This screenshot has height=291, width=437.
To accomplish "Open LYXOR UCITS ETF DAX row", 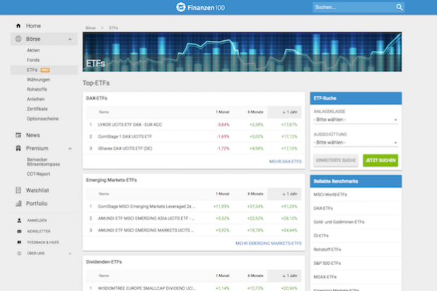I will pyautogui.click(x=194, y=124).
